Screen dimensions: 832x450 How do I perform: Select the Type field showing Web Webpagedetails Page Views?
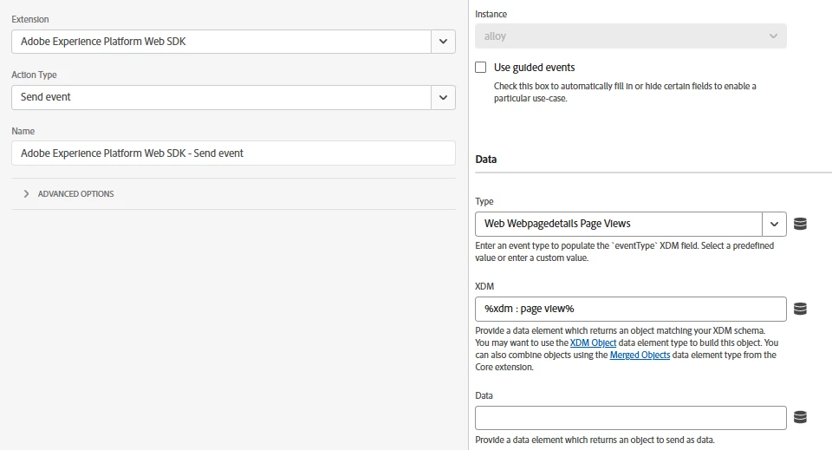[x=619, y=224]
